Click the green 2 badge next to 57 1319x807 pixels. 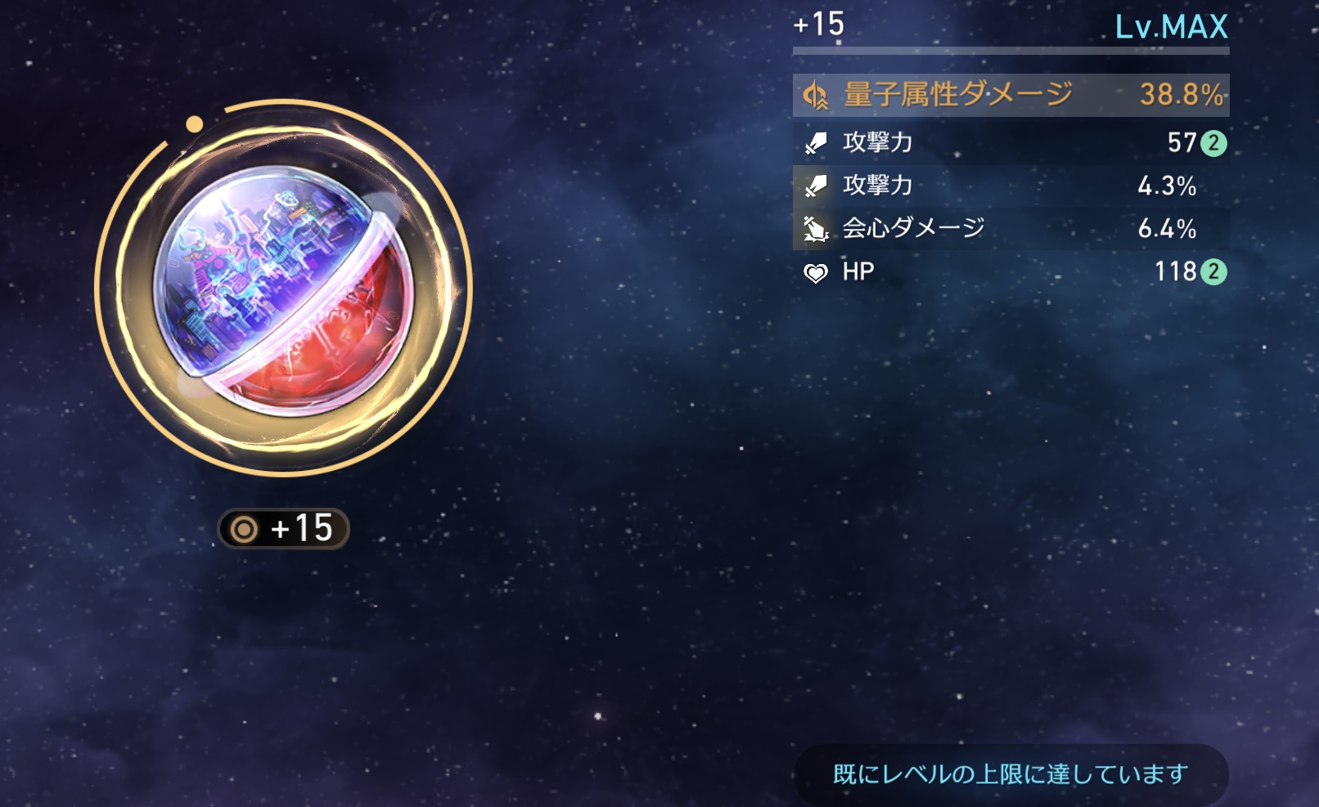point(1213,144)
